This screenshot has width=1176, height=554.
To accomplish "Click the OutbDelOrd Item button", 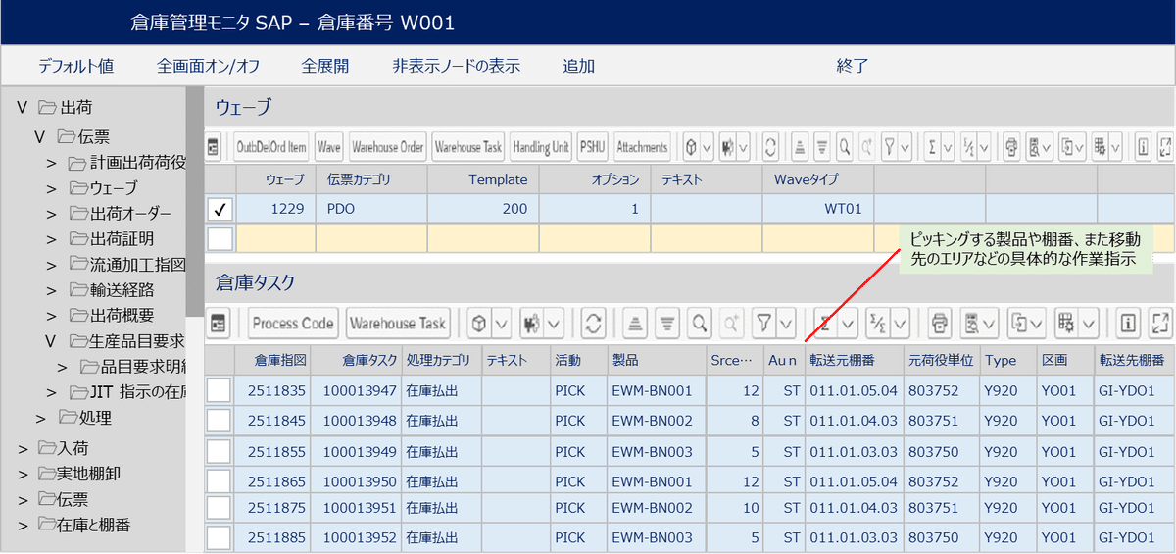I will click(271, 147).
